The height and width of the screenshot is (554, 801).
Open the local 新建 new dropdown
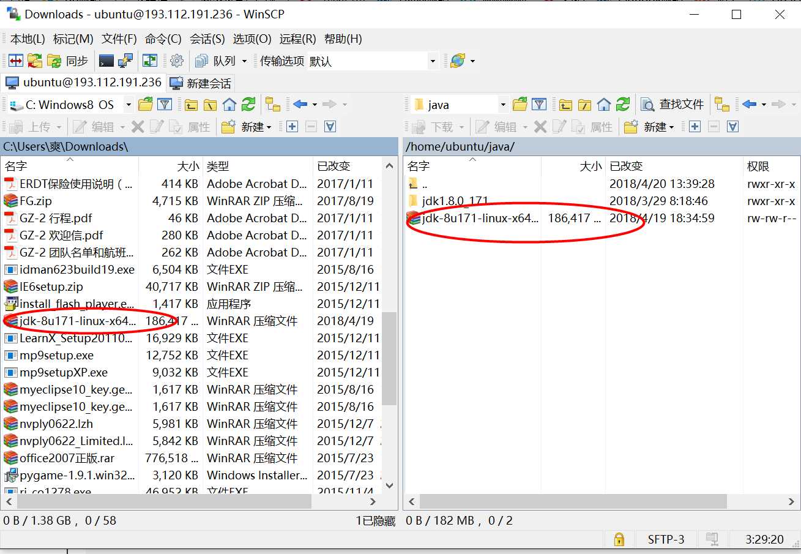247,127
